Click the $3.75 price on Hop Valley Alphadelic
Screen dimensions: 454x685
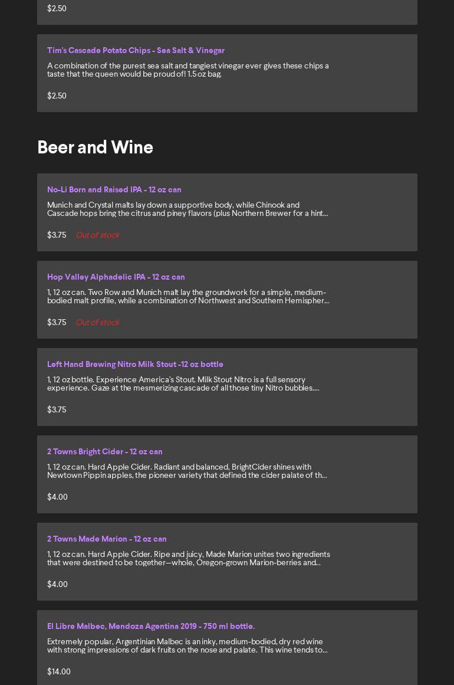(x=57, y=323)
